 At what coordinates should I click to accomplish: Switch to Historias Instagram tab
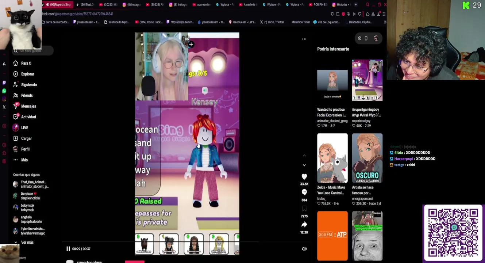coord(341,5)
